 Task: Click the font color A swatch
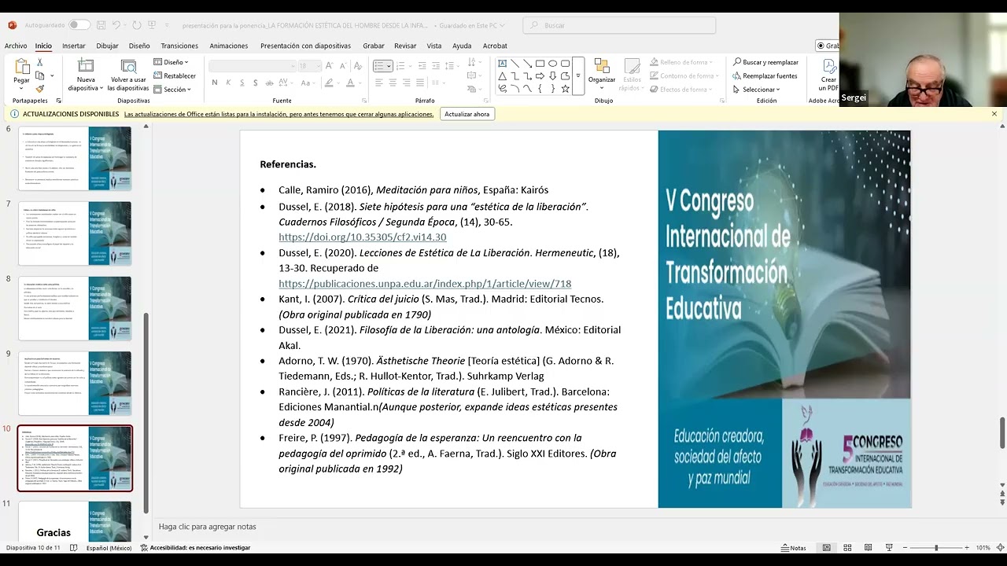point(351,83)
